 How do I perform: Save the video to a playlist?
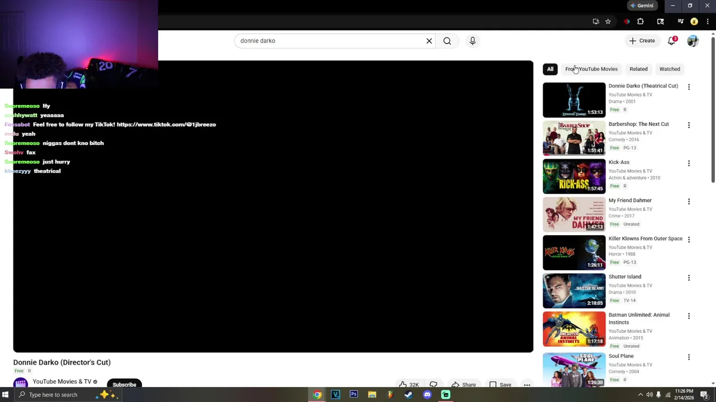[x=500, y=385]
